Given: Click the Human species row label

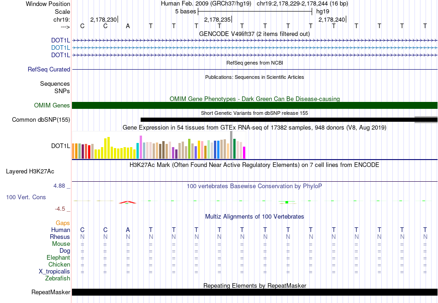Looking at the screenshot, I should 60,230.
